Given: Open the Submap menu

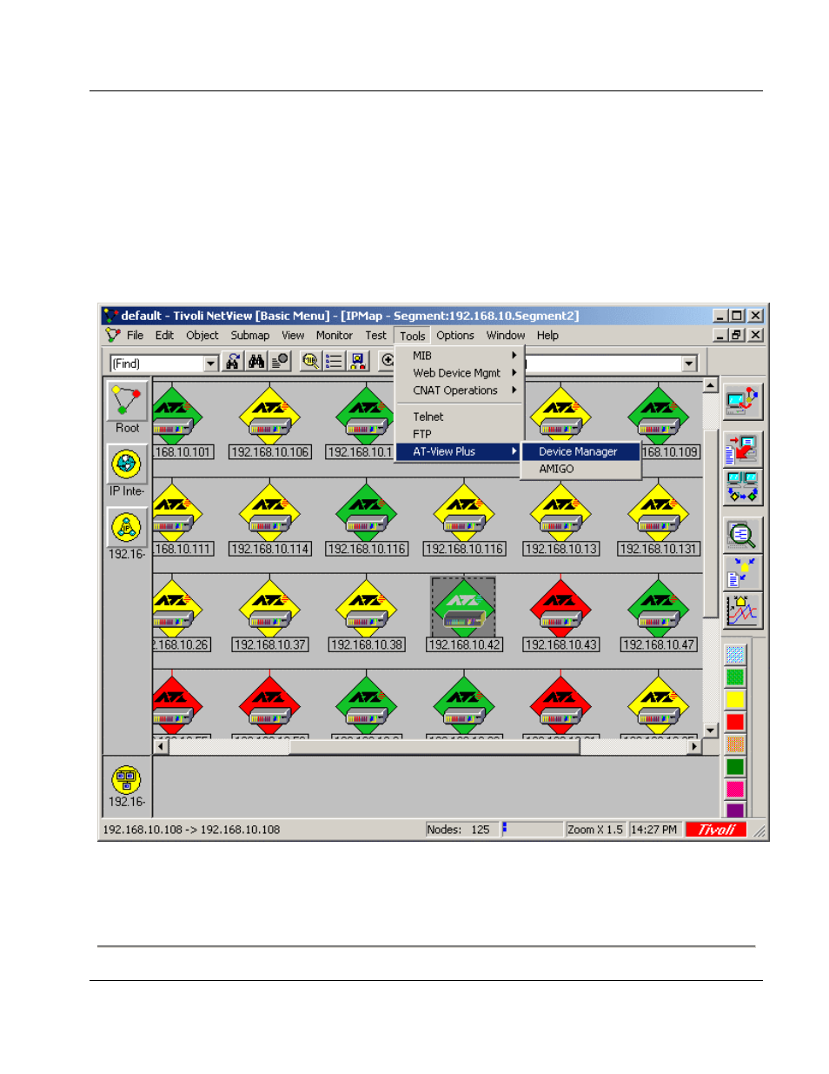Looking at the screenshot, I should click(250, 336).
